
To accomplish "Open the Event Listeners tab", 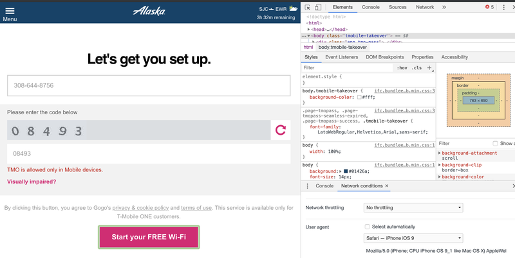I will click(342, 57).
